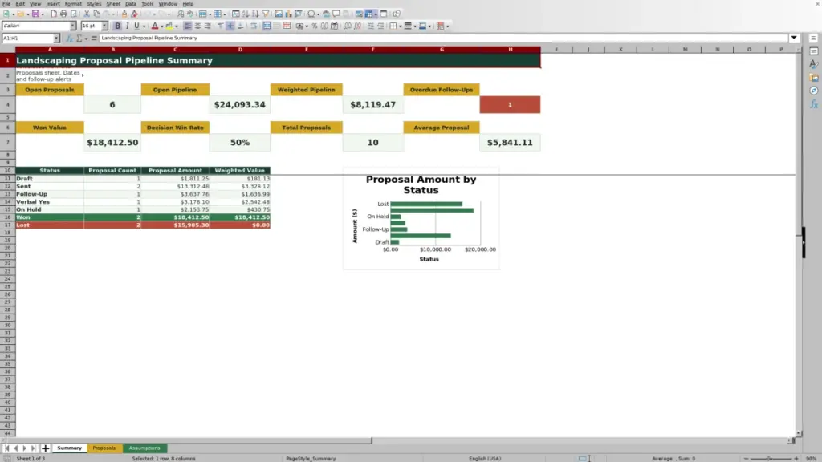Click the Copy icon in the toolbar
Screen dimensions: 822x462
(x=96, y=14)
